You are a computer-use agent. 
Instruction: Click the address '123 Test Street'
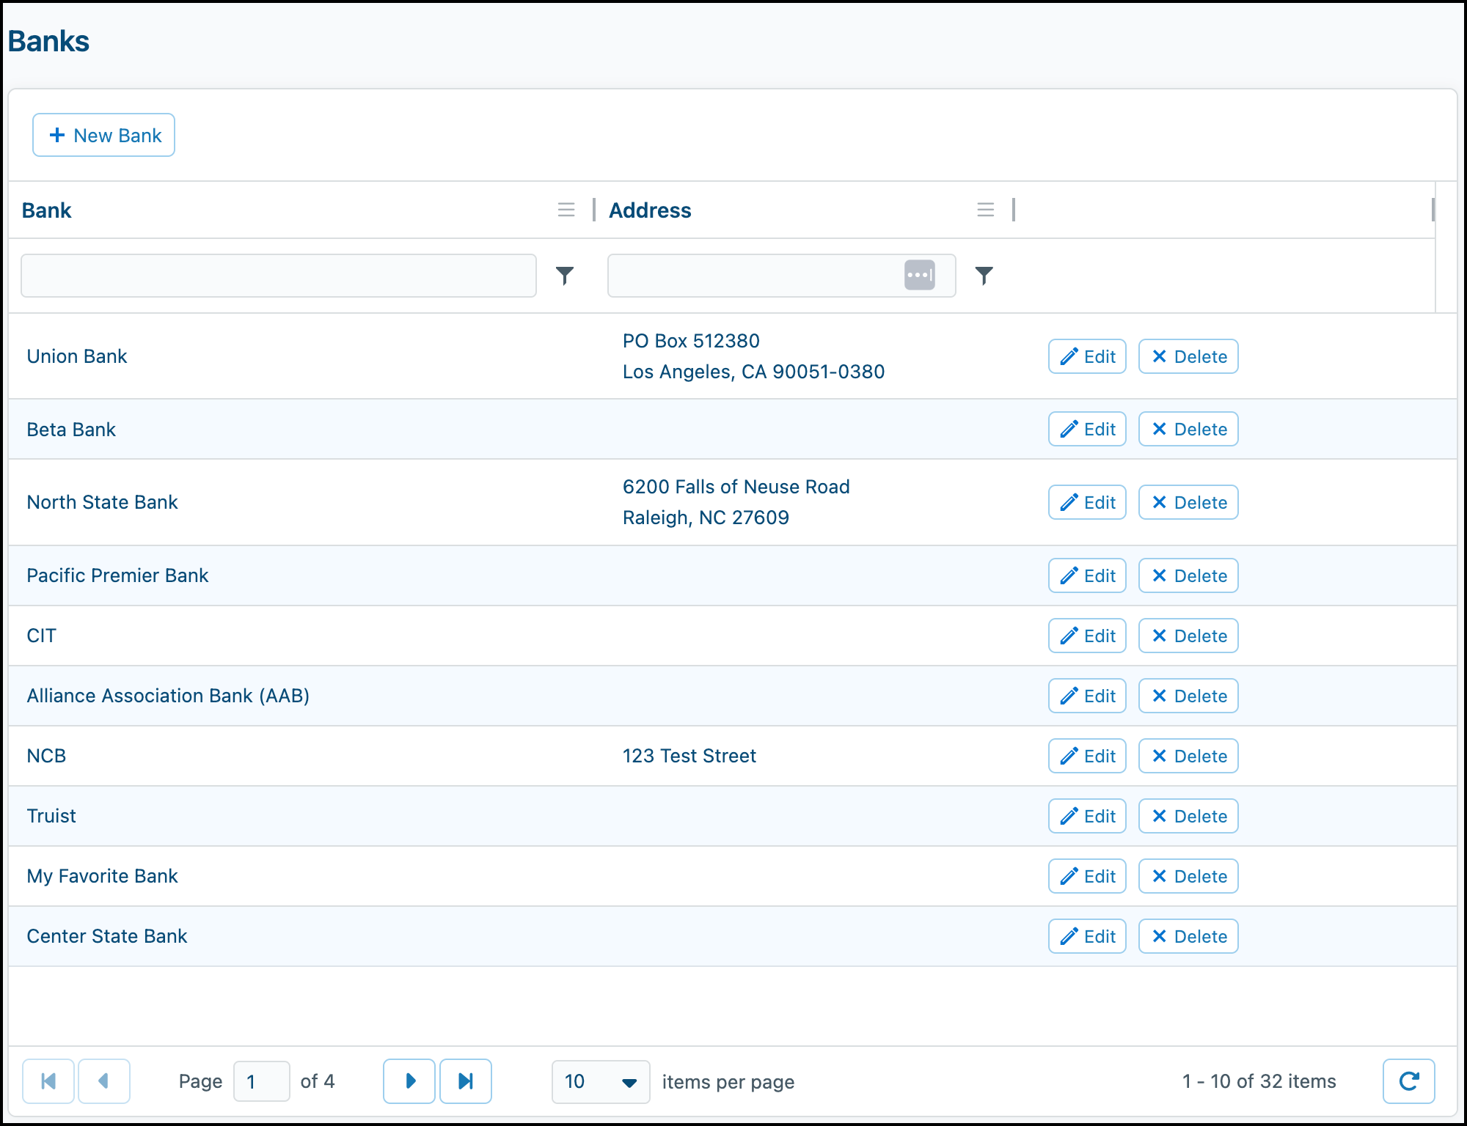pos(689,756)
